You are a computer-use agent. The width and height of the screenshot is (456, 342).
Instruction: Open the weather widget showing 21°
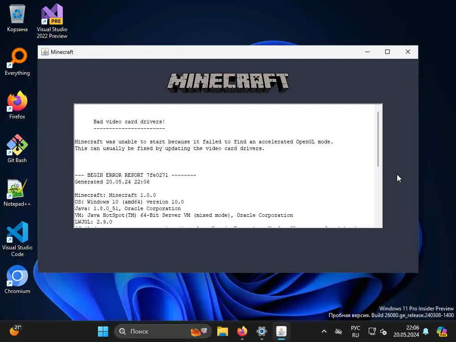15,331
